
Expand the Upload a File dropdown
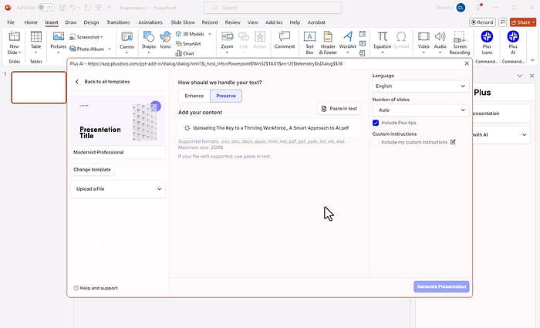pyautogui.click(x=118, y=189)
